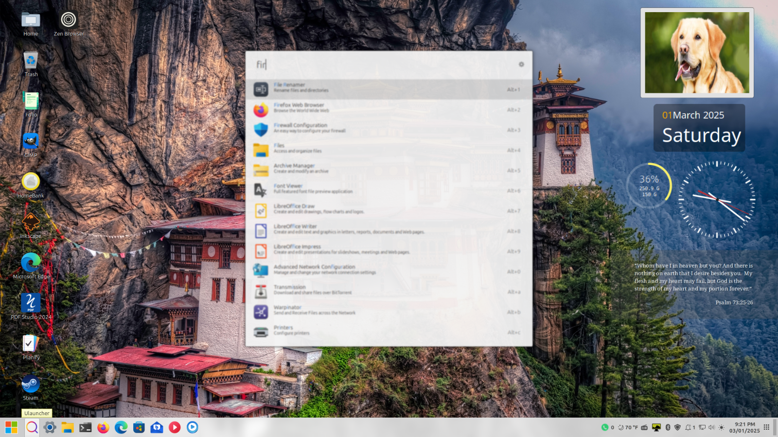Click the Ulauncher taskbar icon
The image size is (778, 437).
(32, 427)
